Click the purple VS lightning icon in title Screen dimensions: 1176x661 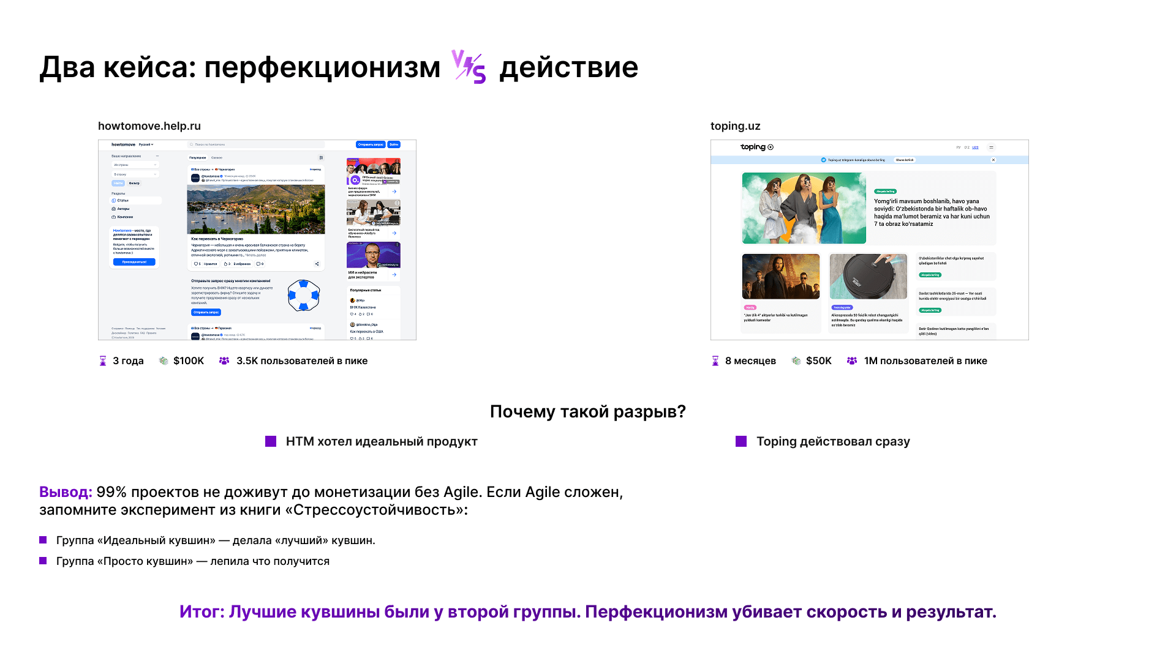point(469,67)
